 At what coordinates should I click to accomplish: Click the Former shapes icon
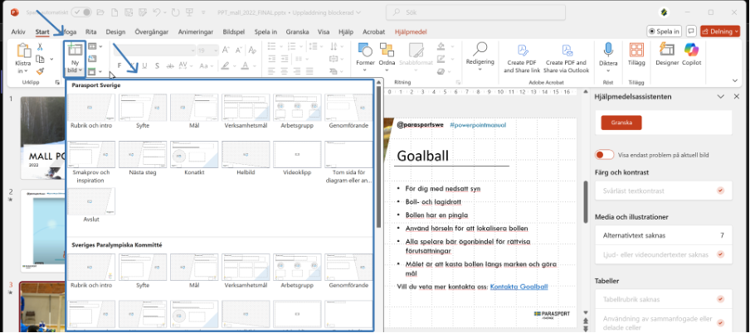click(365, 50)
